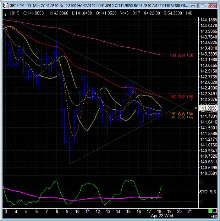Click 144.1885 on the price axis
220x221 pixels.
tap(209, 20)
